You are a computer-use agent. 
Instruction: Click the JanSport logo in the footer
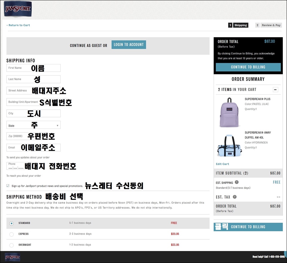[13, 257]
